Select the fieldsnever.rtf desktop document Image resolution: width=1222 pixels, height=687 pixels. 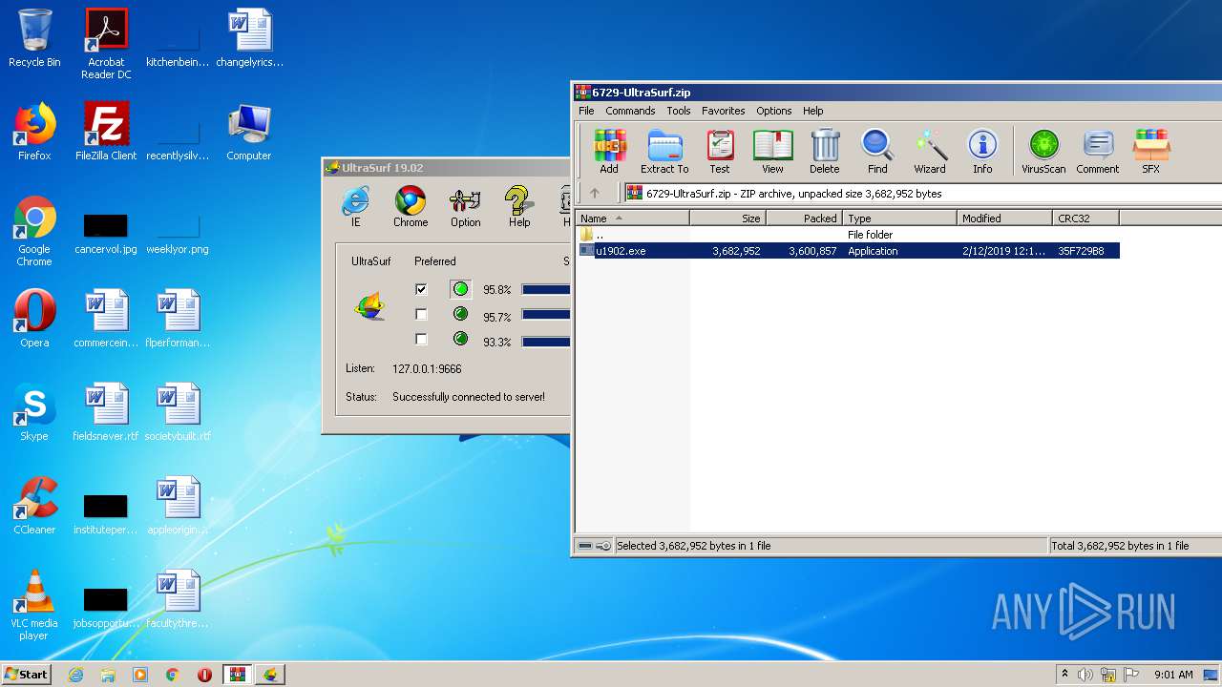(x=106, y=412)
